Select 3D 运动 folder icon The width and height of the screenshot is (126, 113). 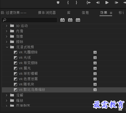pyautogui.click(x=12, y=26)
